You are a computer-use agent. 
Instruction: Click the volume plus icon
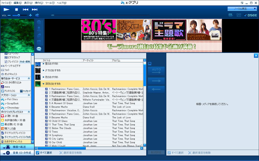30,15
